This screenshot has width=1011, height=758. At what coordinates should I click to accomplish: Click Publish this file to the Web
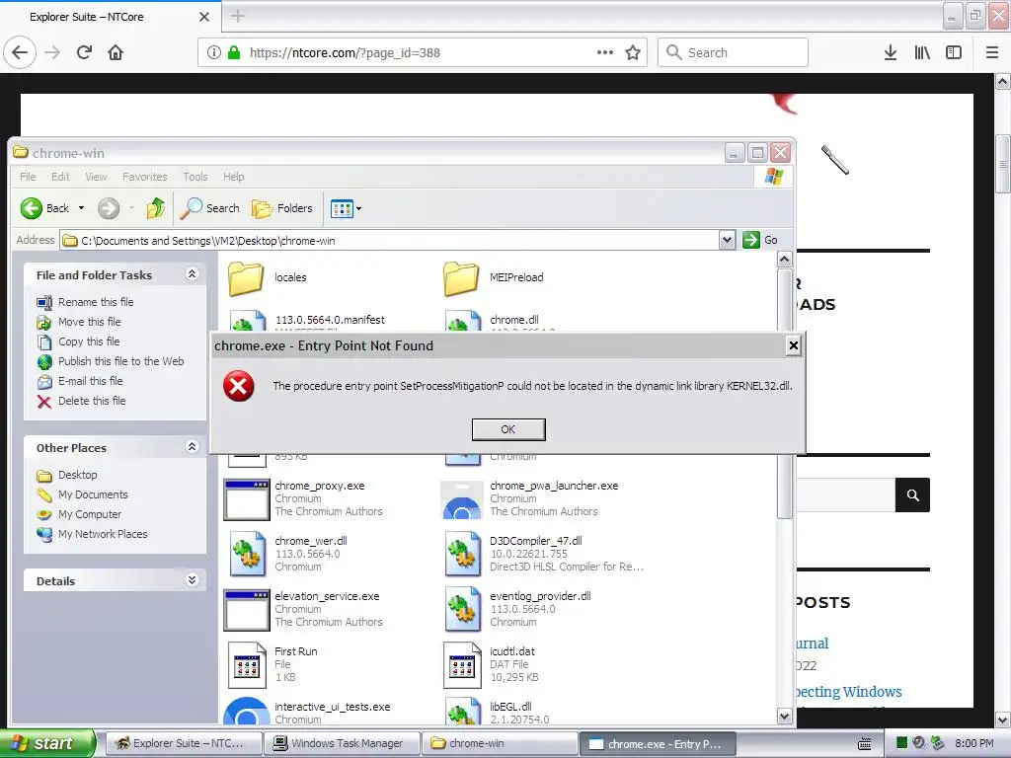121,361
